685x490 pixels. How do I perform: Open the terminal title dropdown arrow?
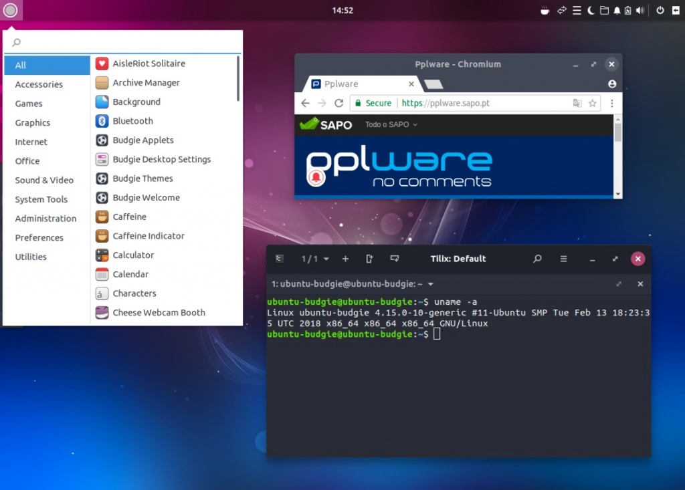pyautogui.click(x=431, y=284)
